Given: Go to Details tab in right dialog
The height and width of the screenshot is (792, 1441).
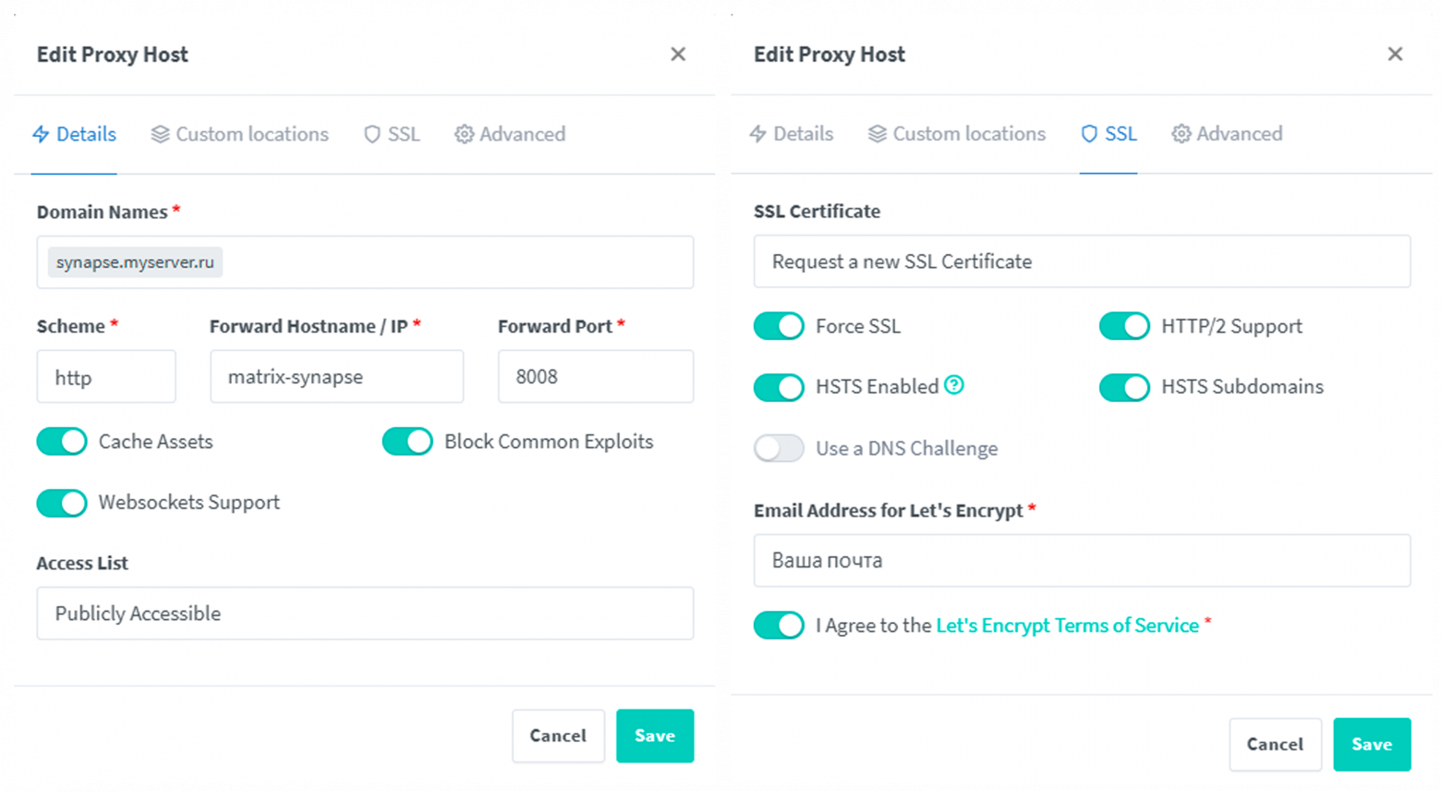Looking at the screenshot, I should click(x=792, y=134).
